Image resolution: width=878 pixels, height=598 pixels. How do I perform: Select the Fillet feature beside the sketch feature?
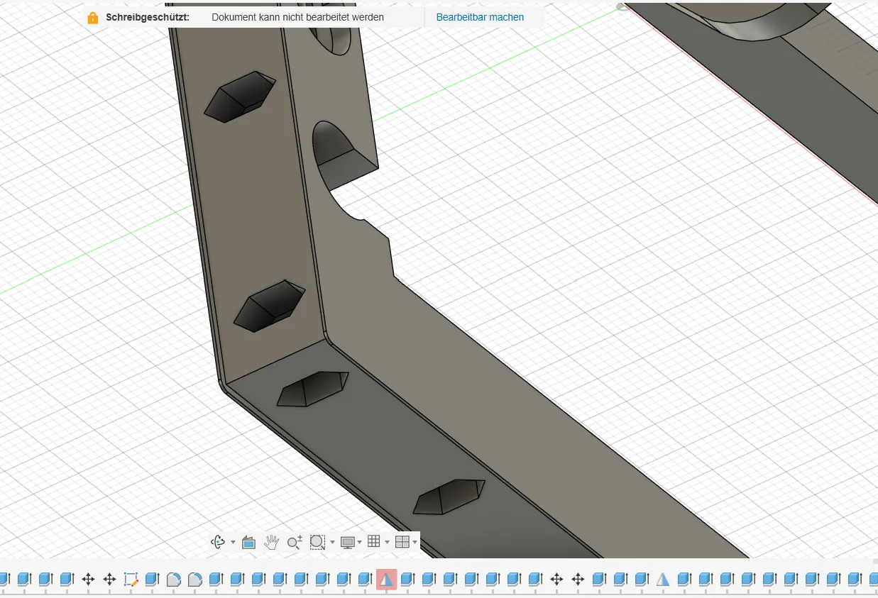(x=173, y=580)
